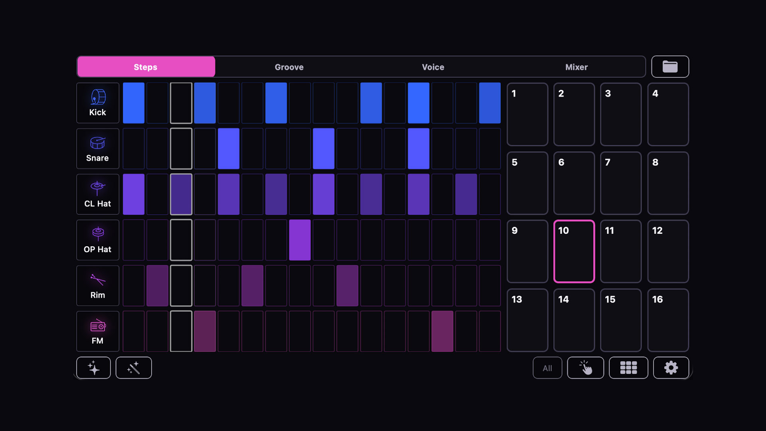
Task: Open the Mixer tab
Action: pyautogui.click(x=576, y=67)
